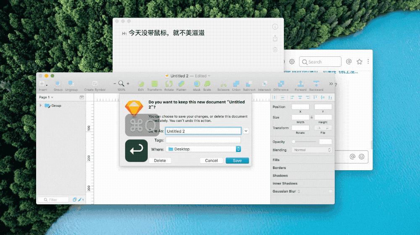Click the Fills section header
420x235 pixels.
point(276,160)
